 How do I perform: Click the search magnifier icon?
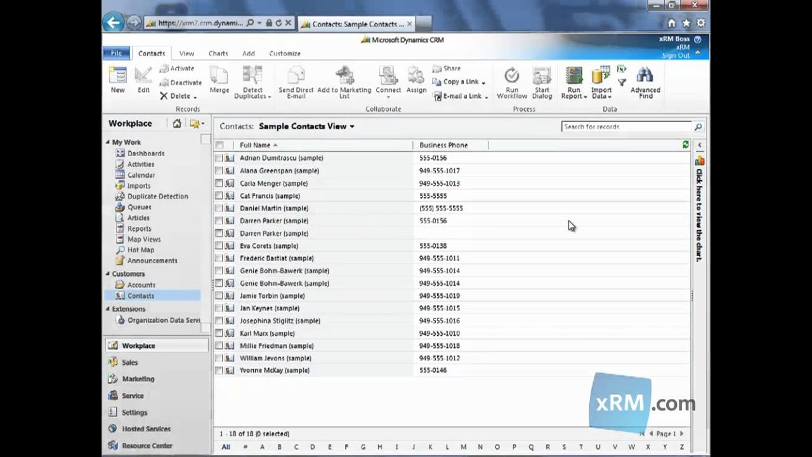point(698,127)
